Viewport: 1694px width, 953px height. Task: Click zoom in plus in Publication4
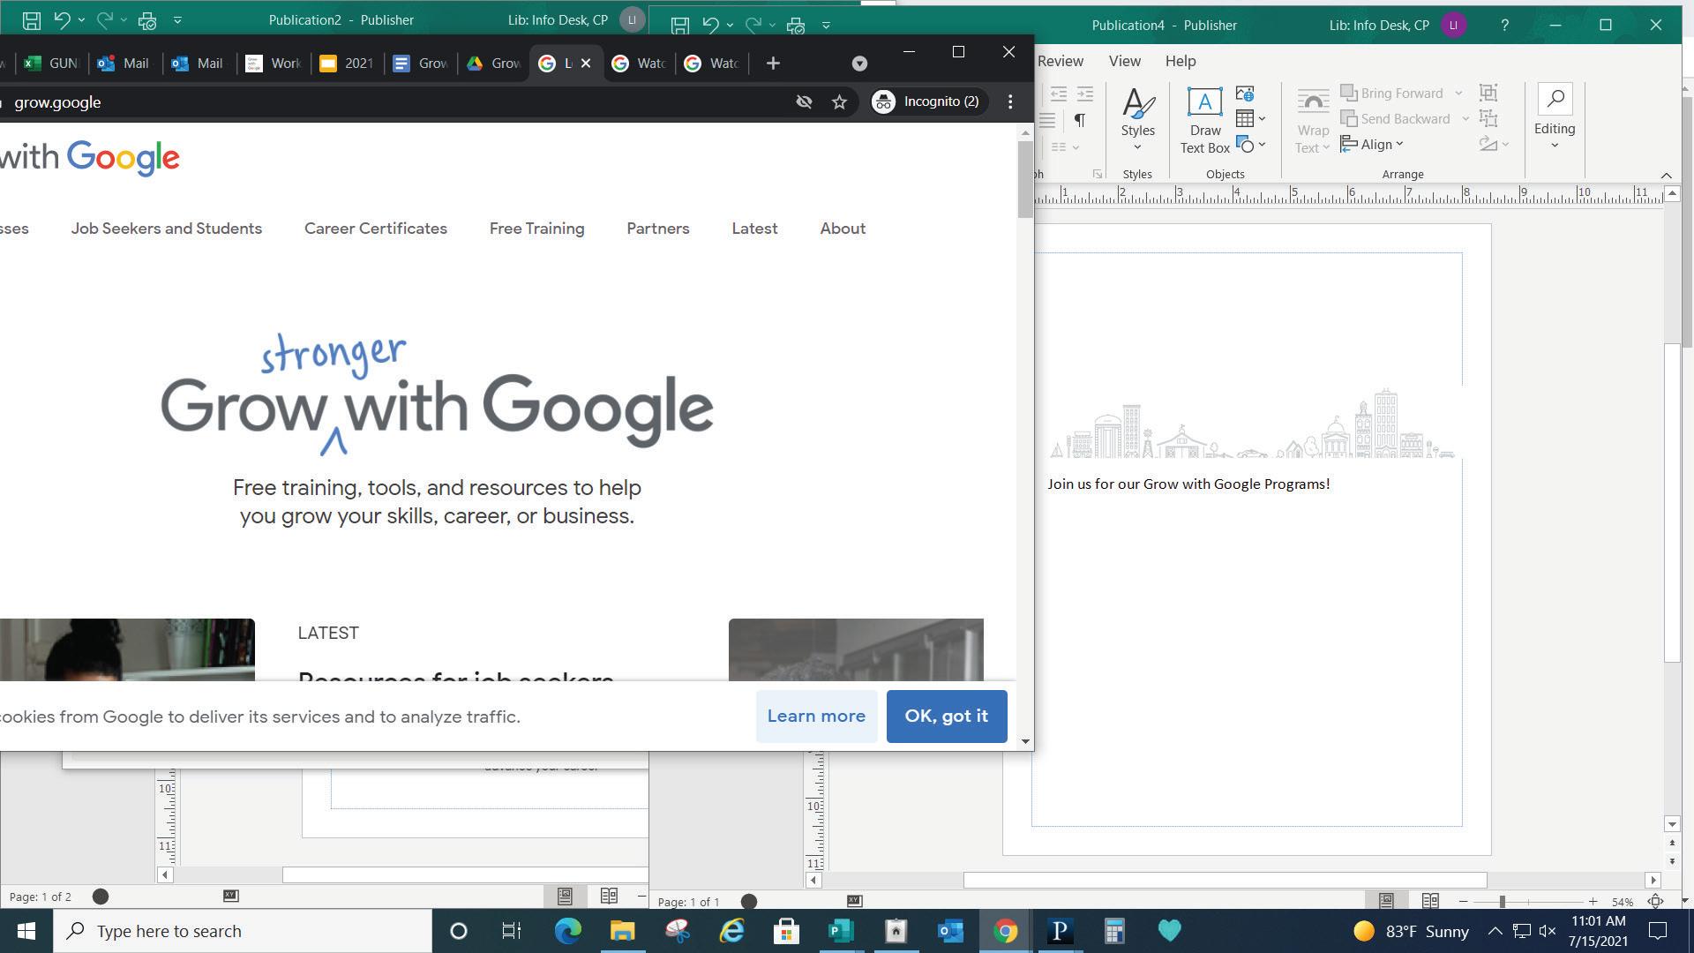pyautogui.click(x=1593, y=901)
